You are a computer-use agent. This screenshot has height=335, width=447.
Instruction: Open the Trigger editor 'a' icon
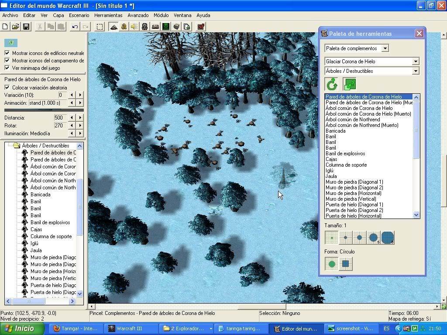click(124, 27)
